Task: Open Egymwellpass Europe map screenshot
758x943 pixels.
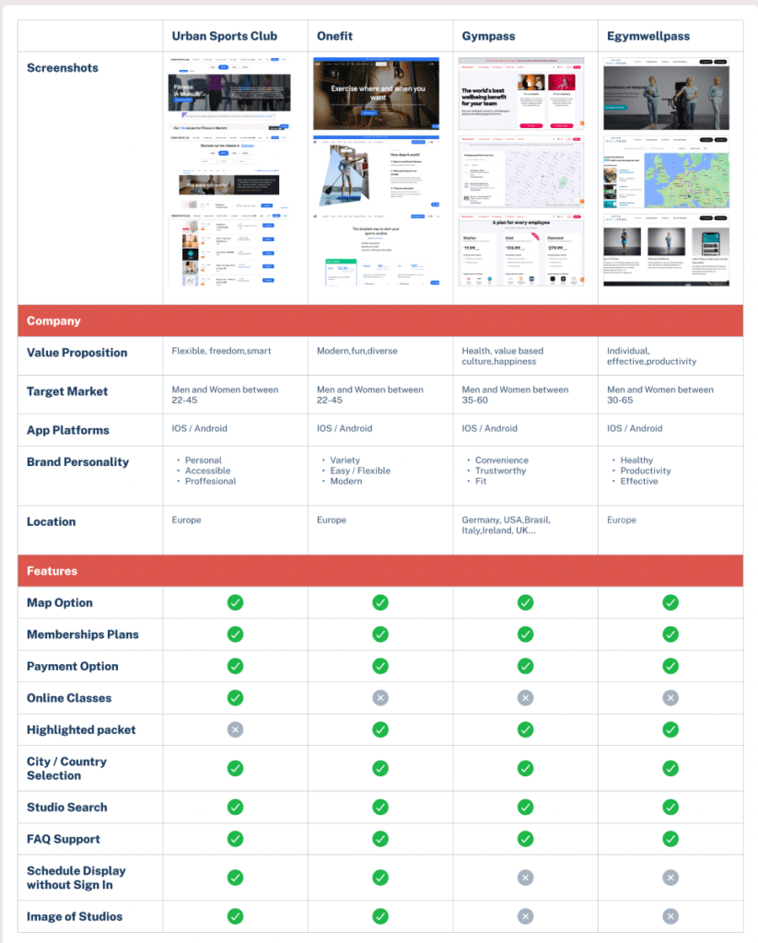Action: pyautogui.click(x=667, y=172)
